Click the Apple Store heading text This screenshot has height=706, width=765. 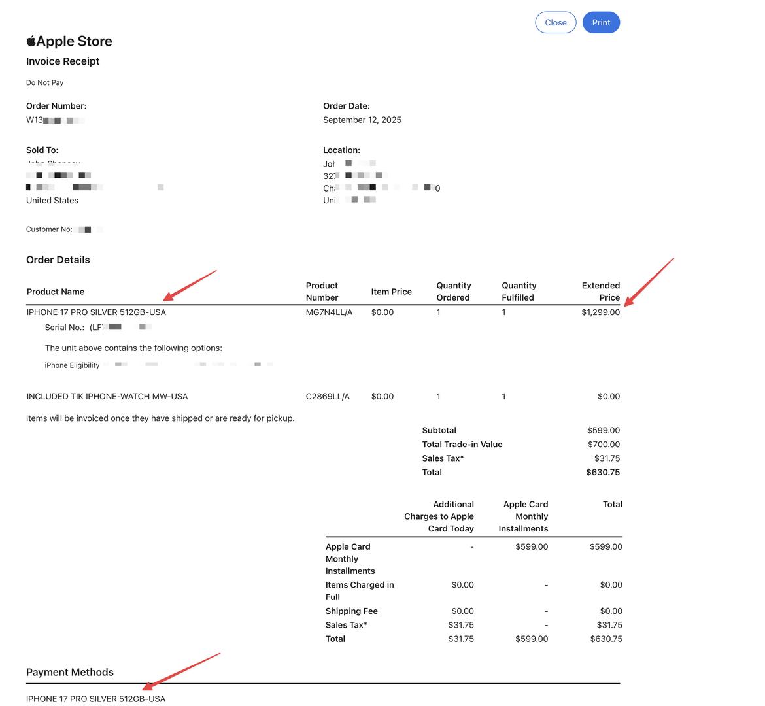click(74, 41)
